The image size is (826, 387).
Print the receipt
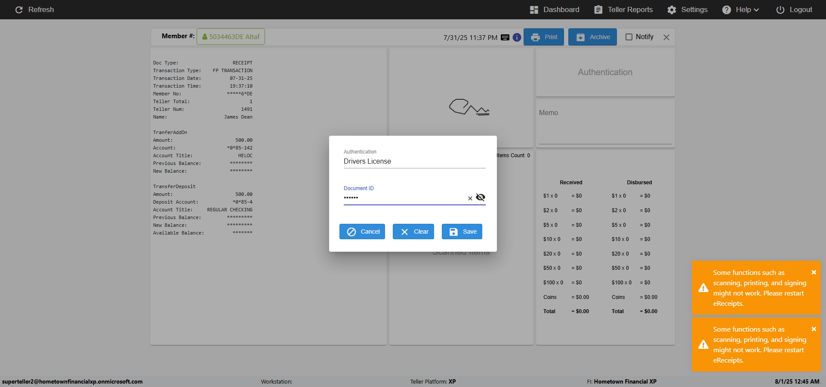click(x=544, y=37)
